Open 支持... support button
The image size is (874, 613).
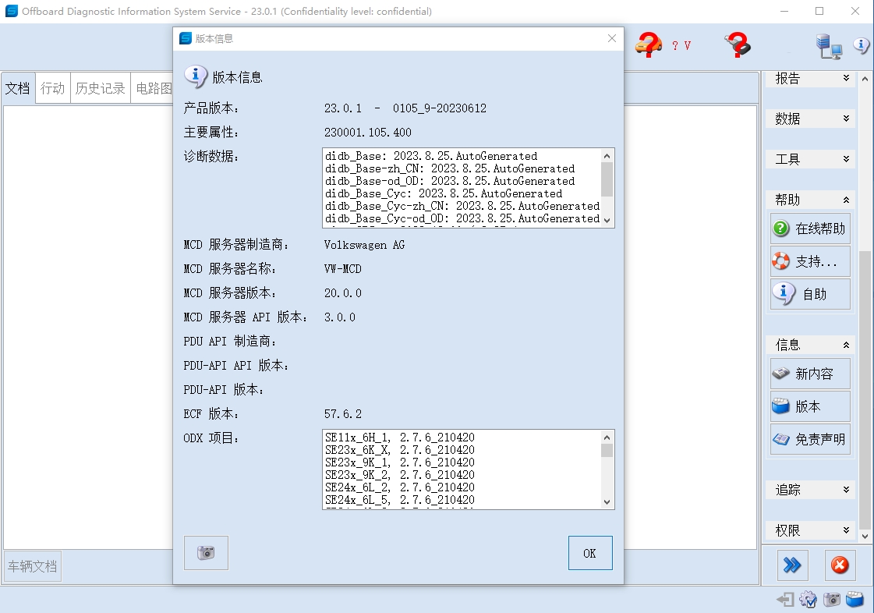click(810, 261)
